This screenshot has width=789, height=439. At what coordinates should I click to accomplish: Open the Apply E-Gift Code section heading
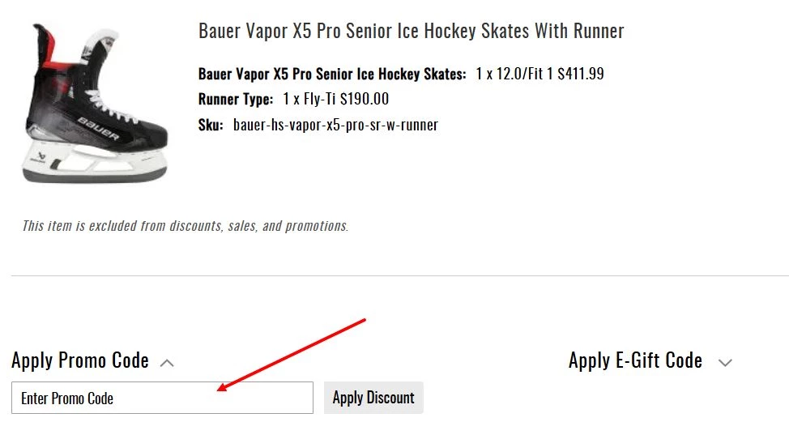tap(635, 360)
